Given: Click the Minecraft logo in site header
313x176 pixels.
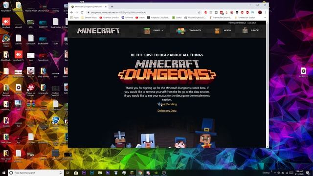Looking at the screenshot, I should tap(98, 31).
